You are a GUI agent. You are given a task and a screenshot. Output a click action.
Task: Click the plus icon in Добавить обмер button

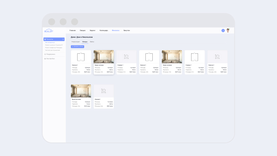point(72,46)
